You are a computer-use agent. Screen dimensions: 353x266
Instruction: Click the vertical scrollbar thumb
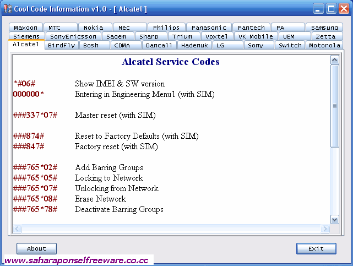334,106
